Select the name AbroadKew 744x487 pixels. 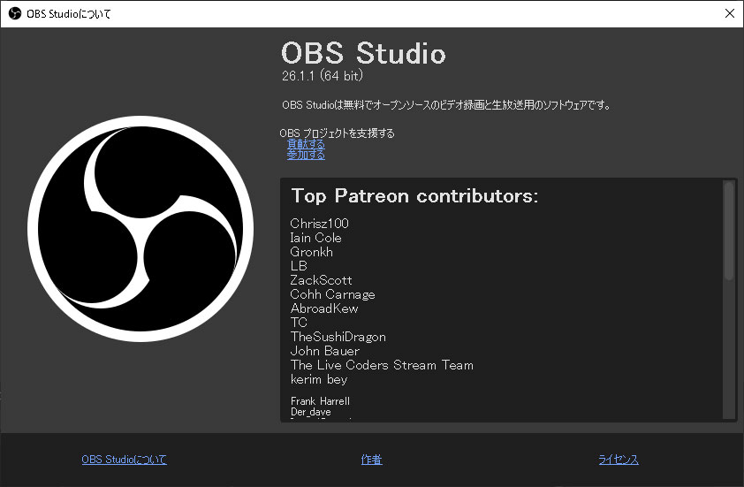click(324, 308)
